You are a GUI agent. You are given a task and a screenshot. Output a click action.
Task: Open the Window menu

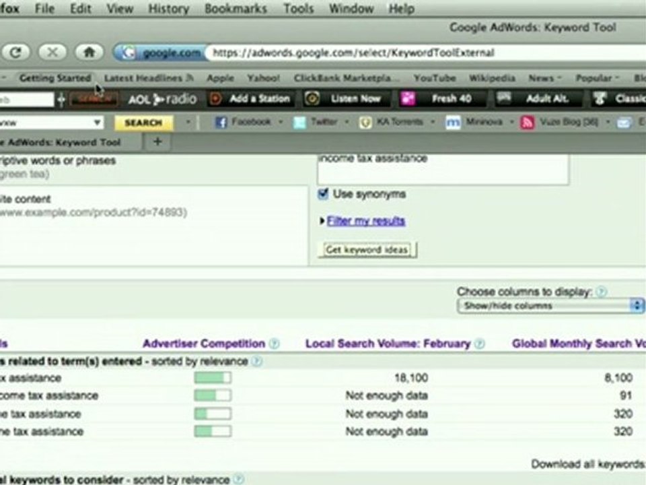(351, 8)
